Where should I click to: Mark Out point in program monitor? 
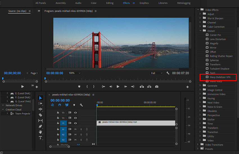click(94, 86)
